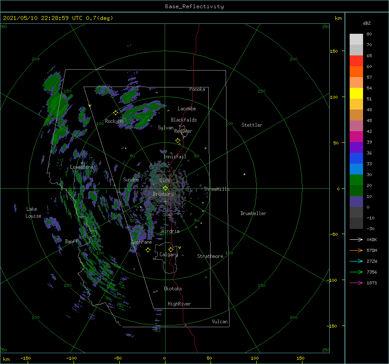Click the Okotoks label
Viewport: 389px width, 364px height.
click(173, 289)
